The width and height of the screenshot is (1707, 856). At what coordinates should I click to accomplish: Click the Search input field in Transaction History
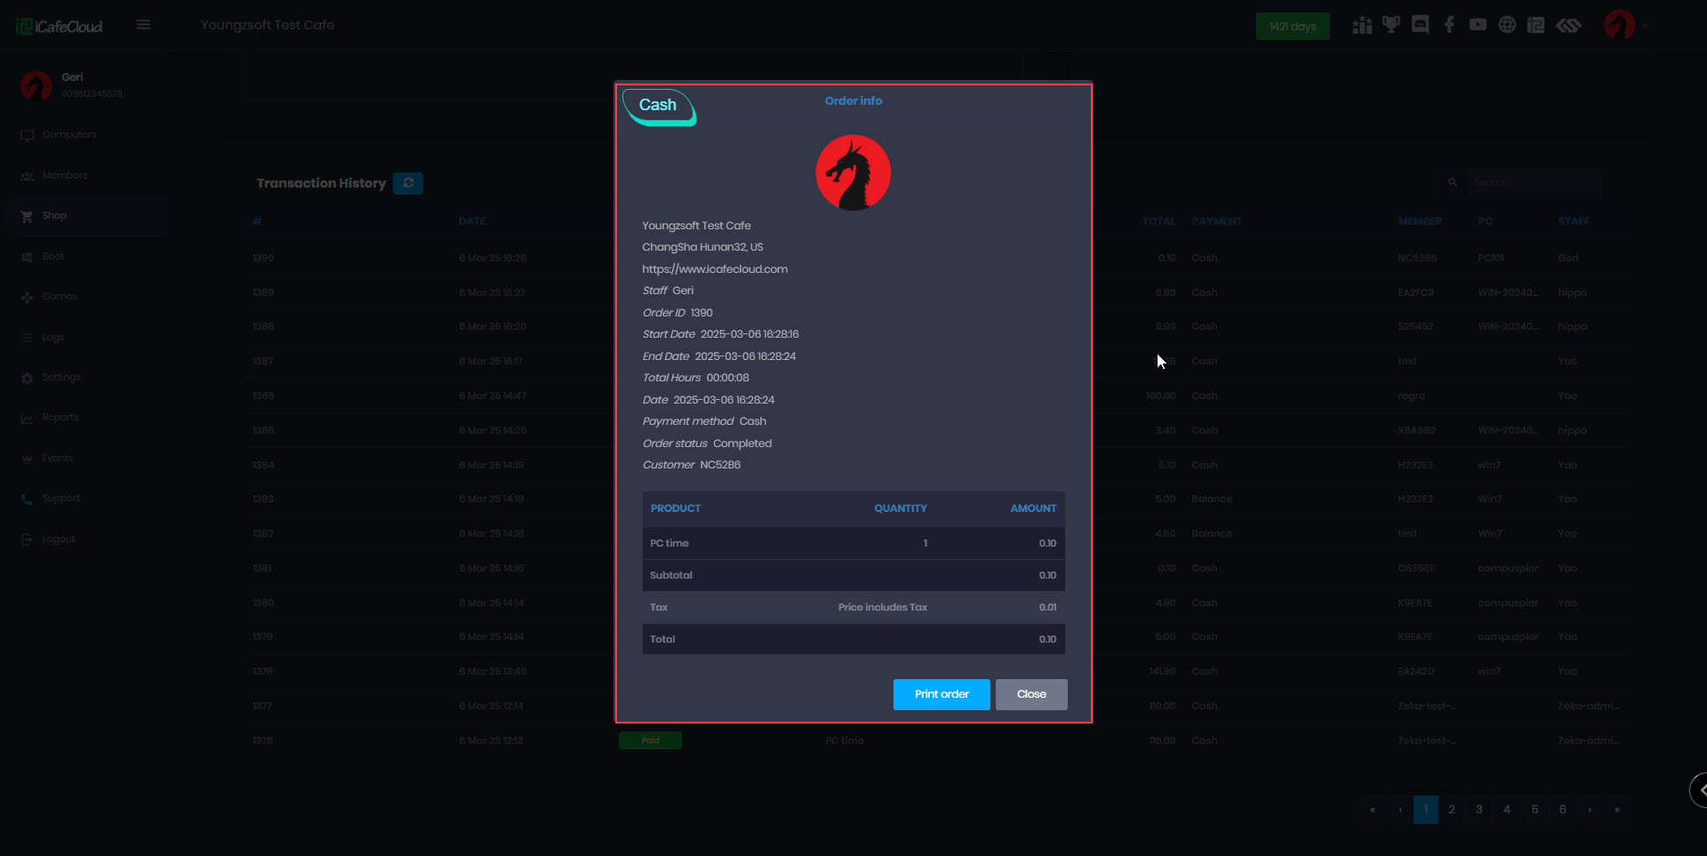click(1535, 183)
